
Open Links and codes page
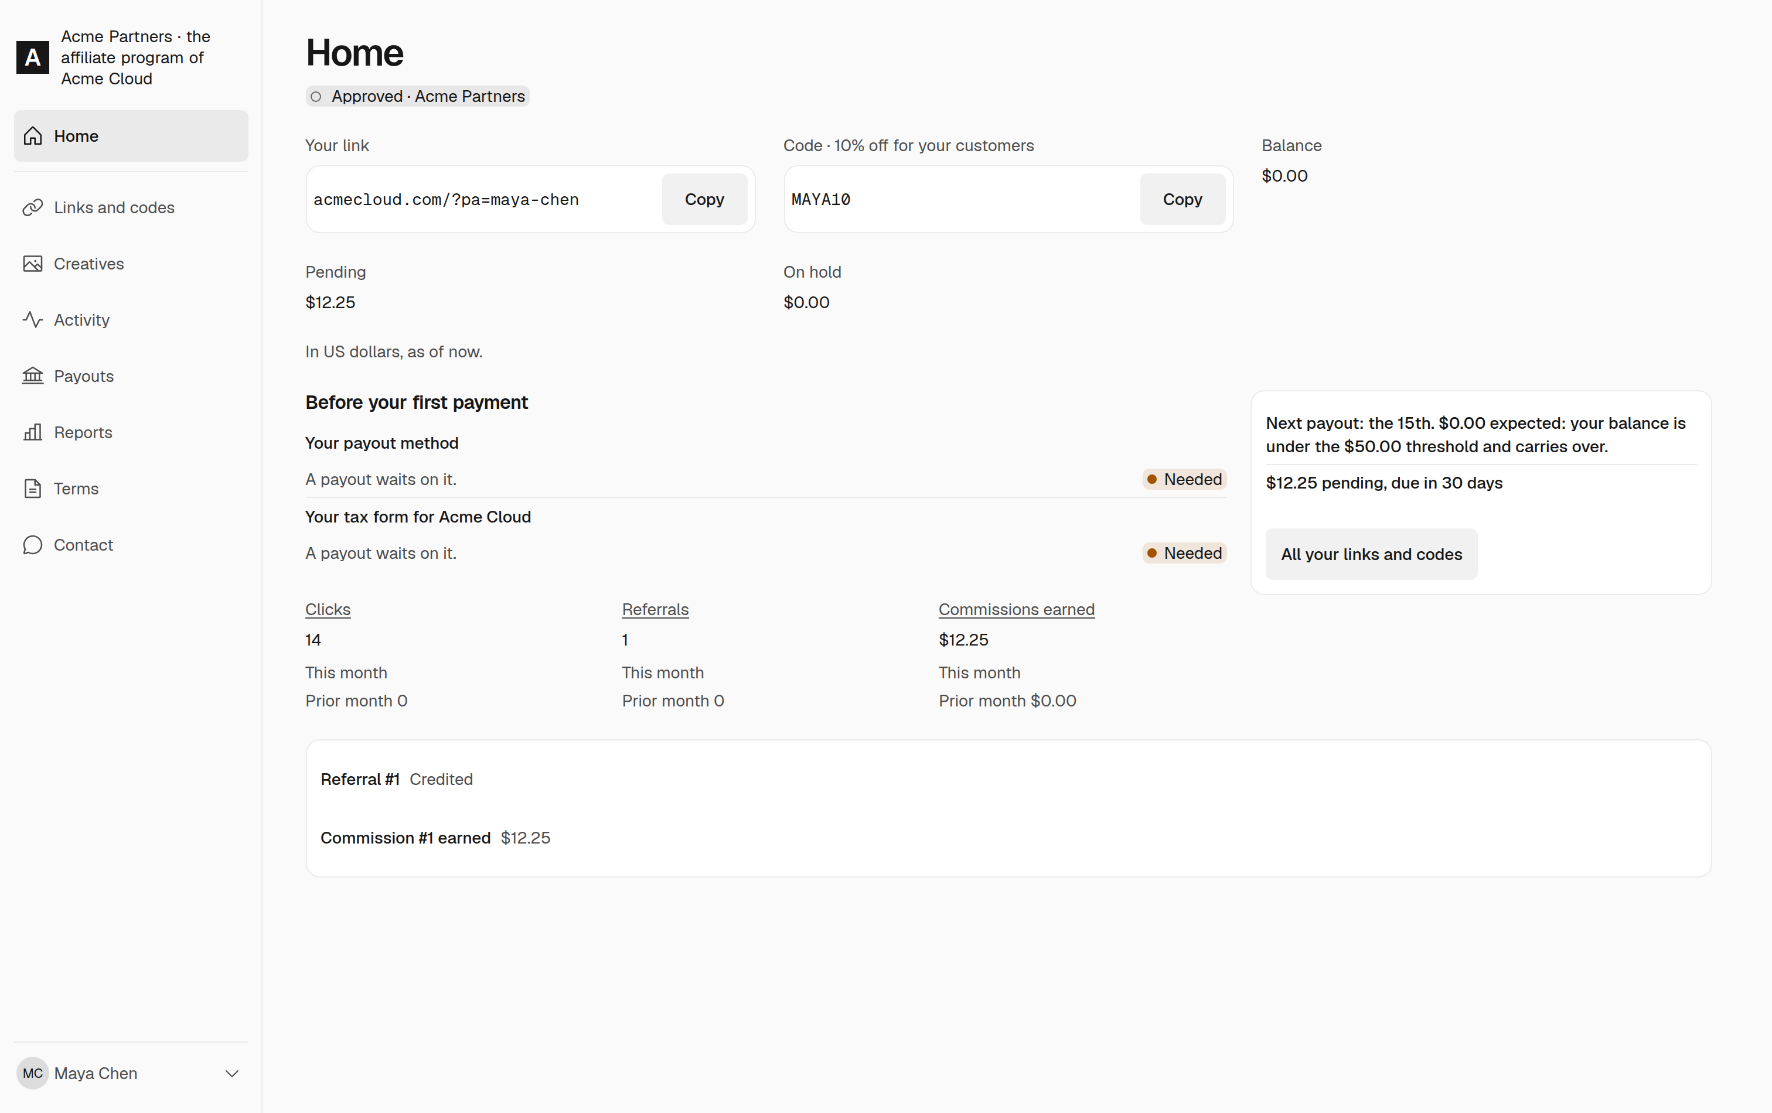coord(131,207)
